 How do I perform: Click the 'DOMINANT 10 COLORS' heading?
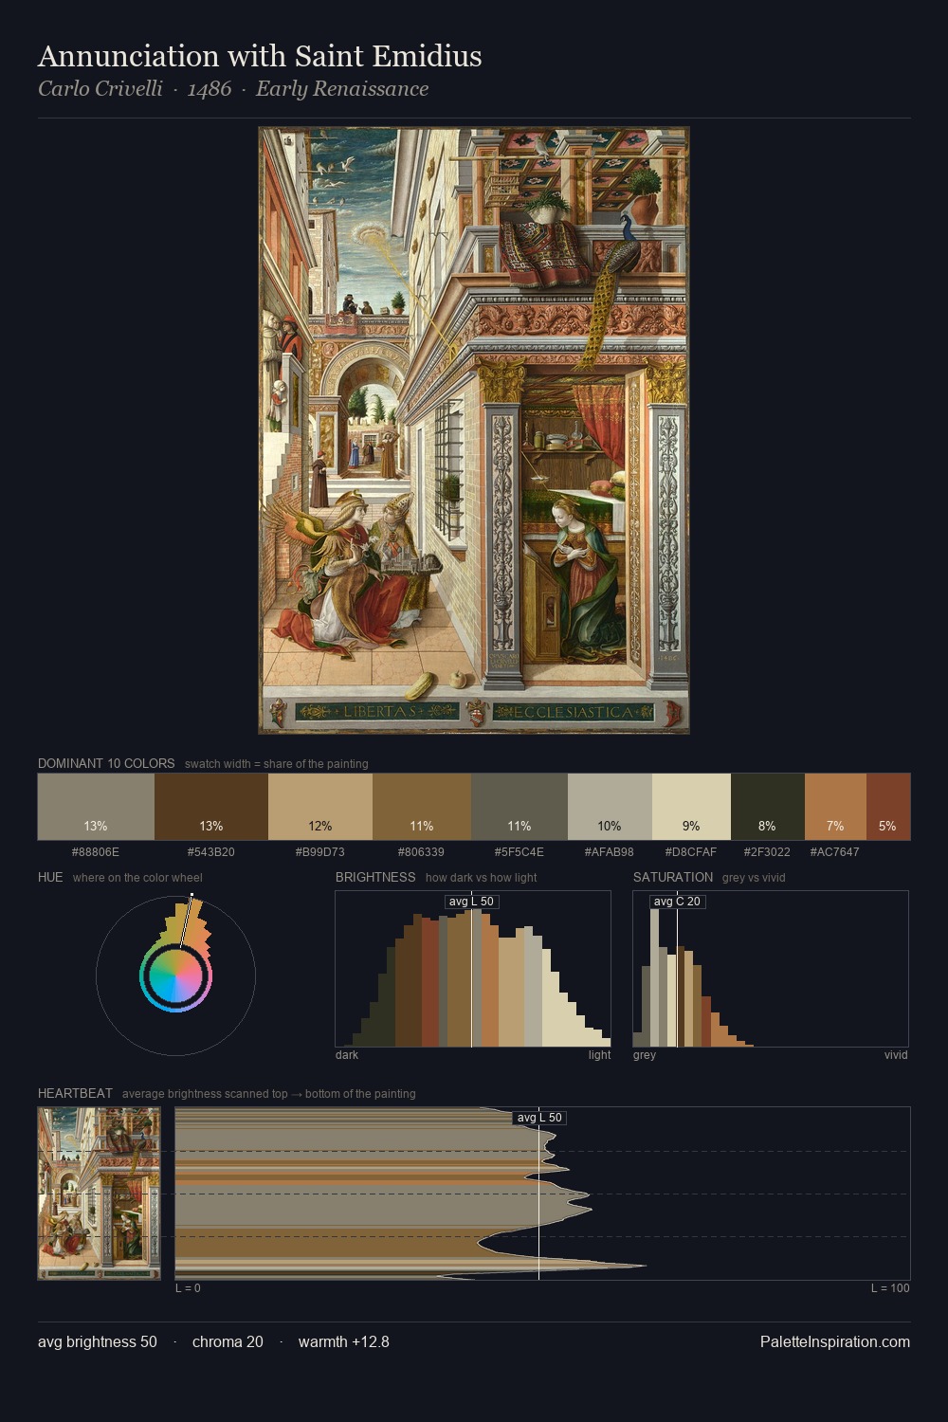pos(106,763)
